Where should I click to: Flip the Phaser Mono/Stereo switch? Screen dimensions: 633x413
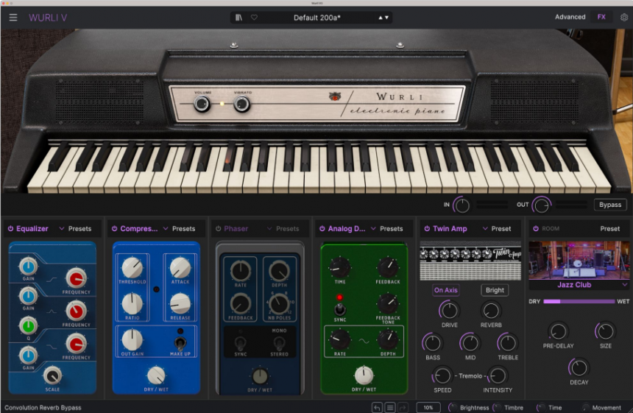click(x=278, y=344)
